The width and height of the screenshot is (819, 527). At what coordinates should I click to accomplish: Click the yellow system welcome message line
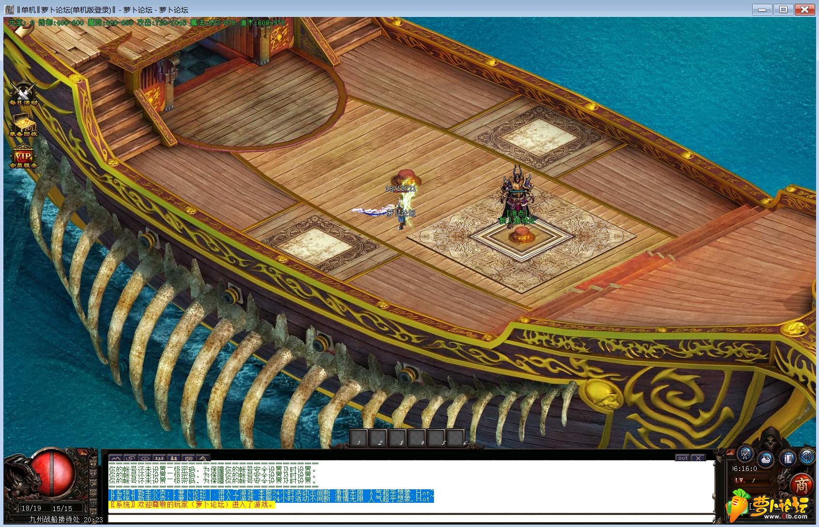pyautogui.click(x=192, y=504)
